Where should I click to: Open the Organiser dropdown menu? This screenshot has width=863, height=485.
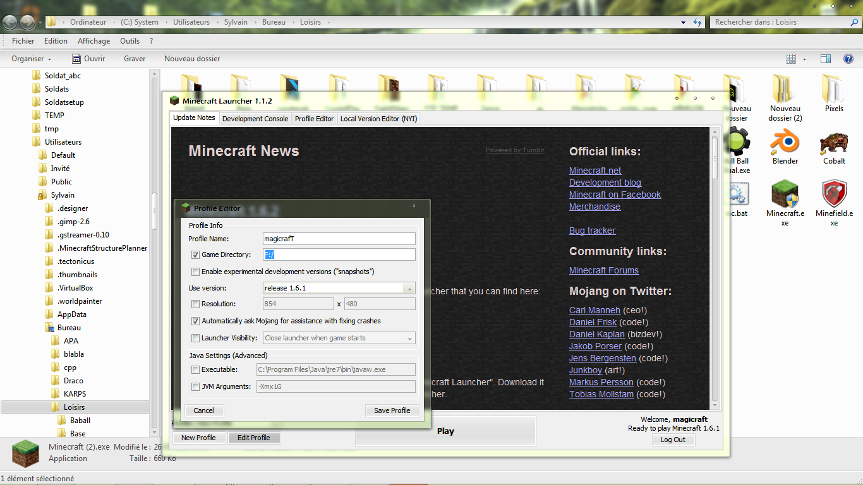click(x=32, y=59)
